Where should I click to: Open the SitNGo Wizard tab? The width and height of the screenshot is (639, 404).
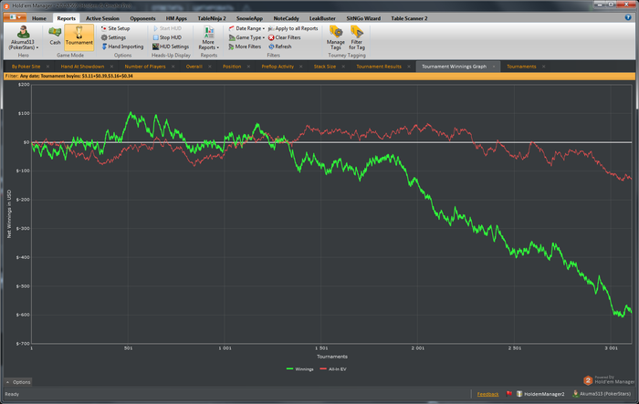point(363,18)
